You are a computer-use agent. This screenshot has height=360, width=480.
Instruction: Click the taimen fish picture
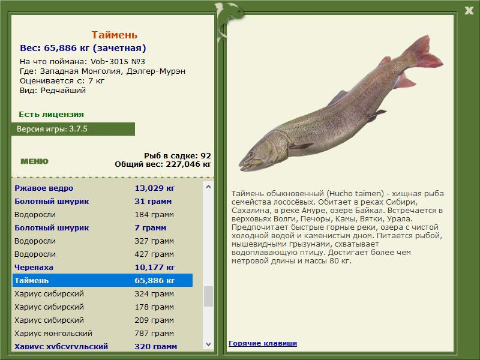(341, 103)
